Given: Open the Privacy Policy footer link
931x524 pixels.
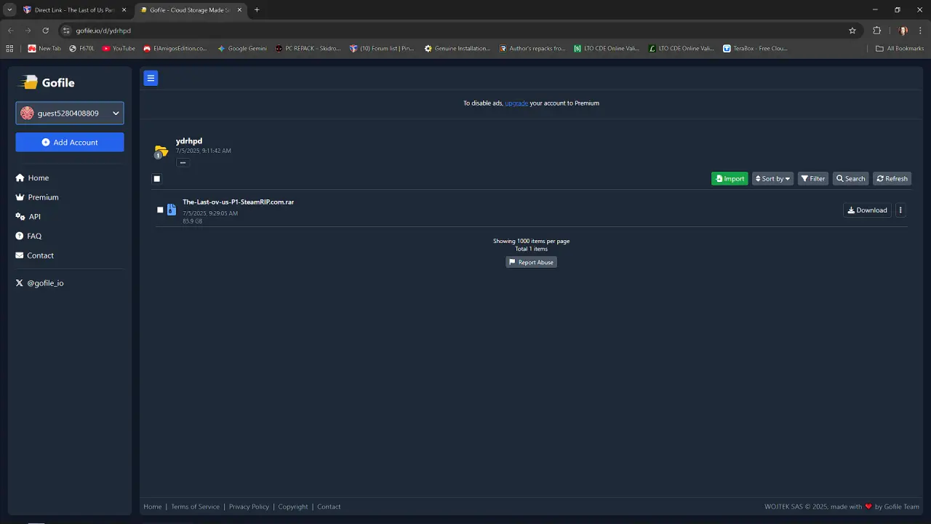Looking at the screenshot, I should click(x=249, y=507).
